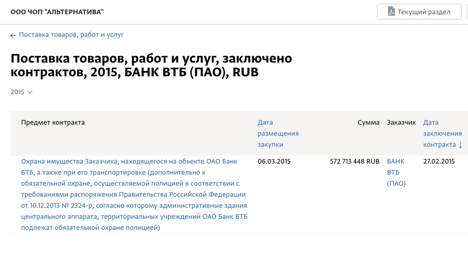The width and height of the screenshot is (468, 253).
Task: Click the 572 713 448 RUB amount cell
Action: pos(355,161)
